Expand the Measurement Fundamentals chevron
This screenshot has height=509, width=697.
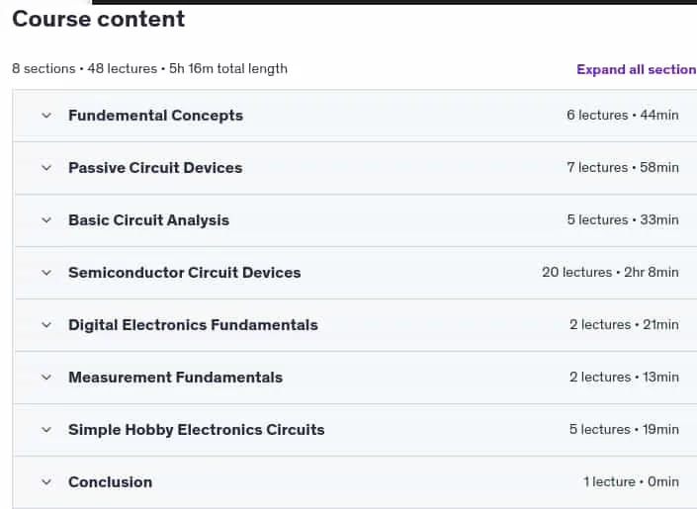46,378
